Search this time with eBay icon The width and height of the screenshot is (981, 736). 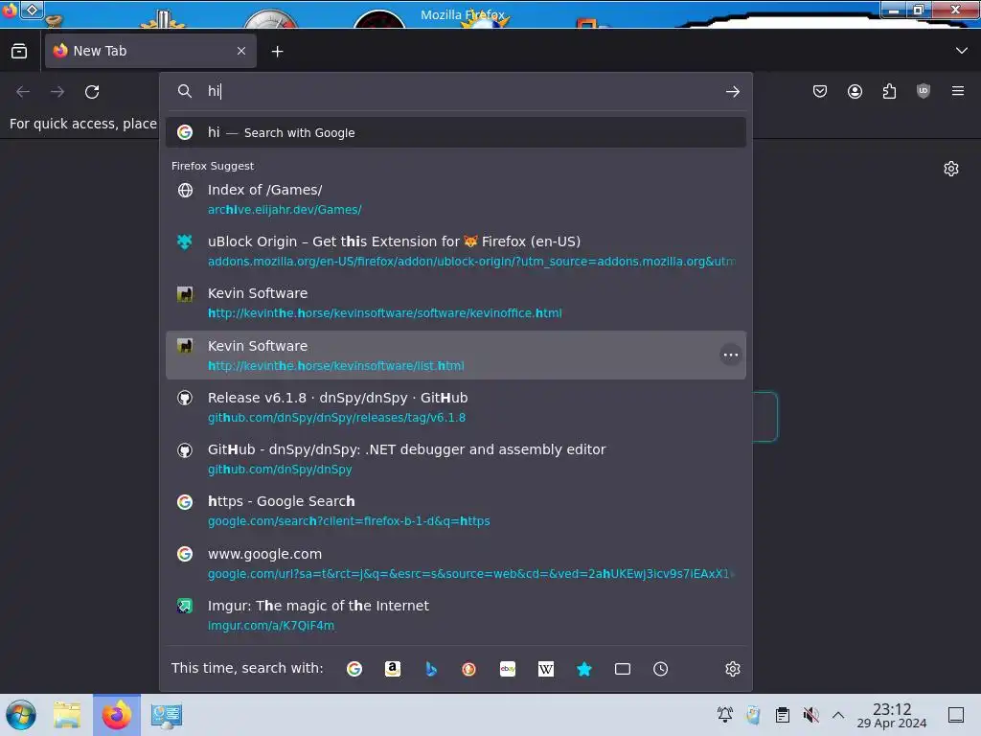point(508,668)
